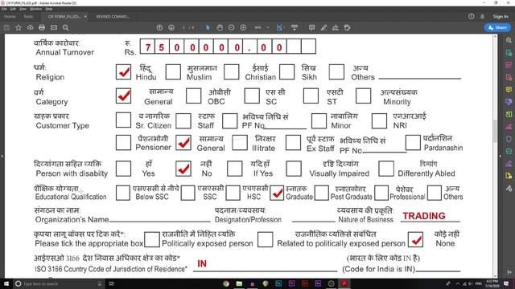Click the blue Share button

pyautogui.click(x=497, y=28)
